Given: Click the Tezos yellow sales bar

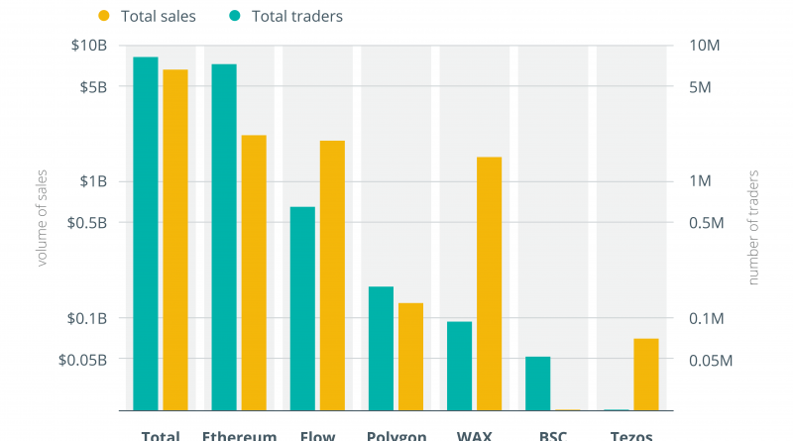Looking at the screenshot, I should (646, 374).
